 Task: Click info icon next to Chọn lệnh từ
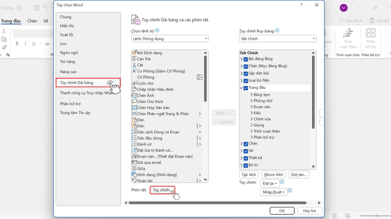click(157, 31)
